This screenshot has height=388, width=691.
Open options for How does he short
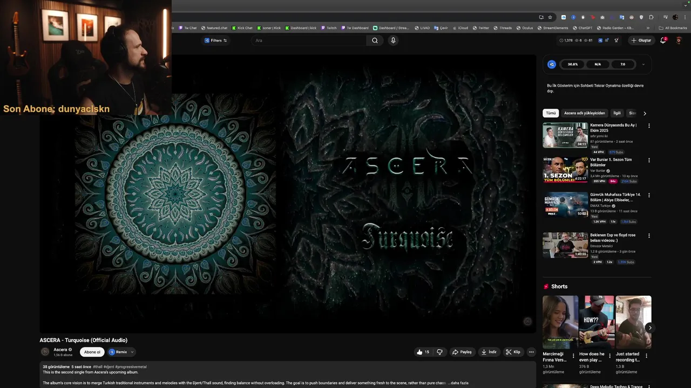click(610, 356)
